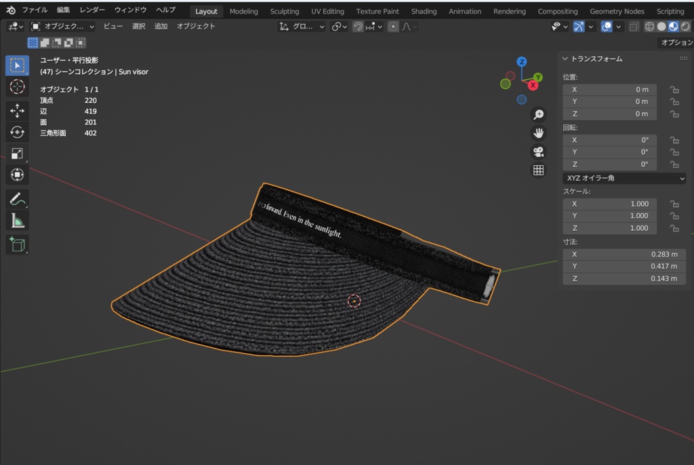Click the オプション button
The width and height of the screenshot is (694, 465).
click(676, 43)
